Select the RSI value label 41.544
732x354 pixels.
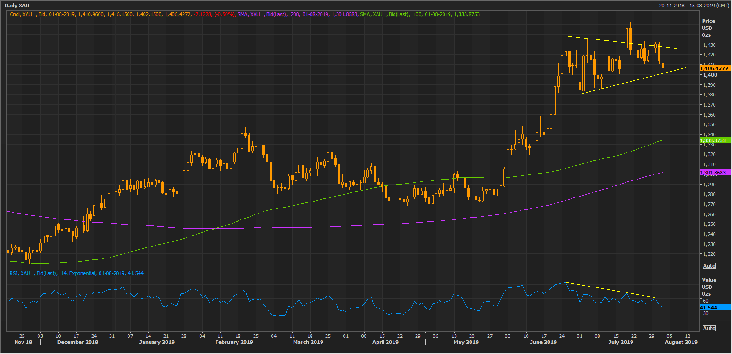714,308
